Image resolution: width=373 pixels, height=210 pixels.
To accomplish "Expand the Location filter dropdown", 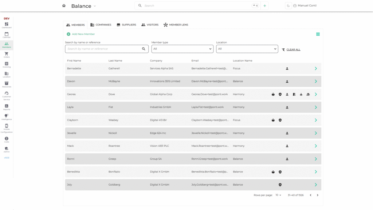I will point(247,49).
